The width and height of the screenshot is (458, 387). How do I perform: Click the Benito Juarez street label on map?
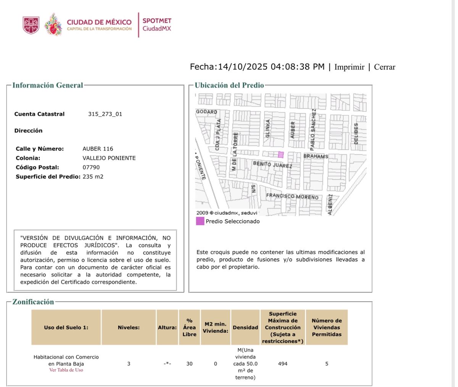(272, 164)
